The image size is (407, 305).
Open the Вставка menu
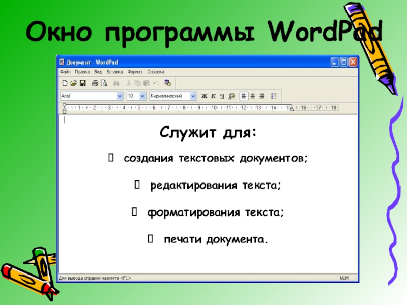114,72
